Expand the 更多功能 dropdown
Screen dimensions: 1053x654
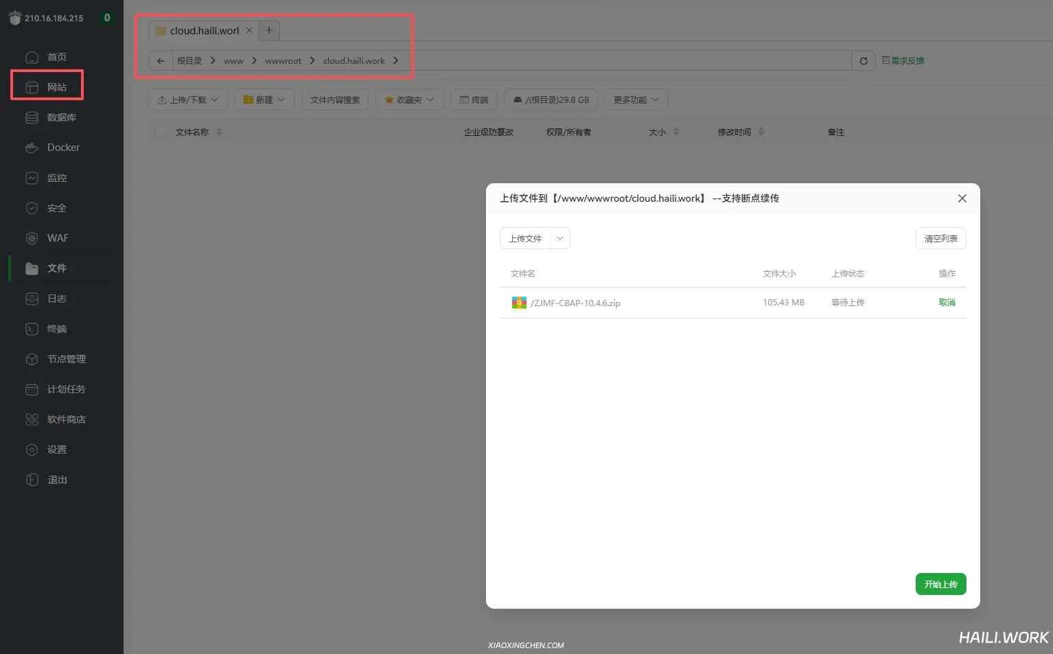point(636,100)
